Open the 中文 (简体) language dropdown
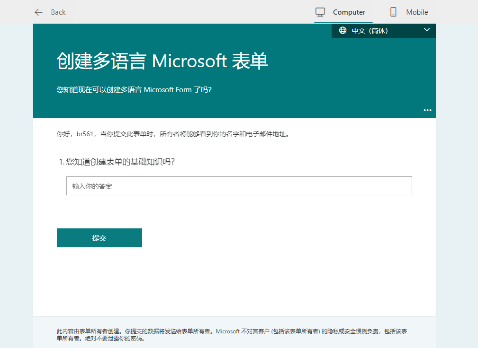478x348 pixels. 384,31
